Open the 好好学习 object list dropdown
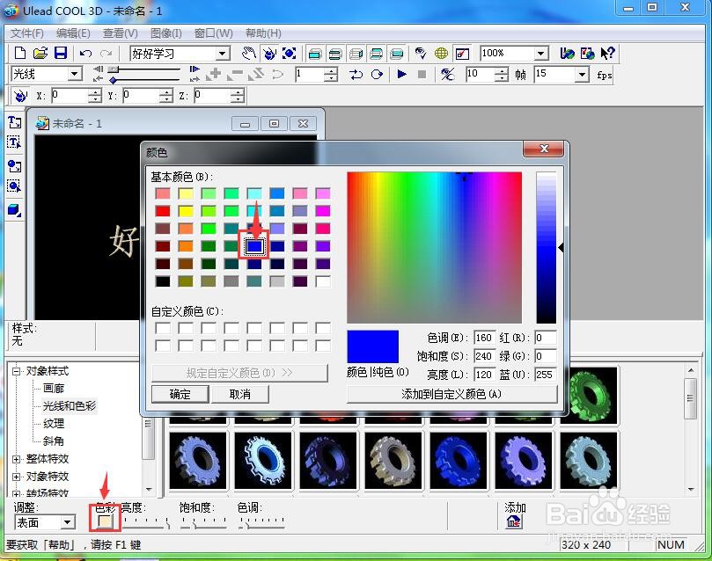The height and width of the screenshot is (561, 712). (x=222, y=54)
